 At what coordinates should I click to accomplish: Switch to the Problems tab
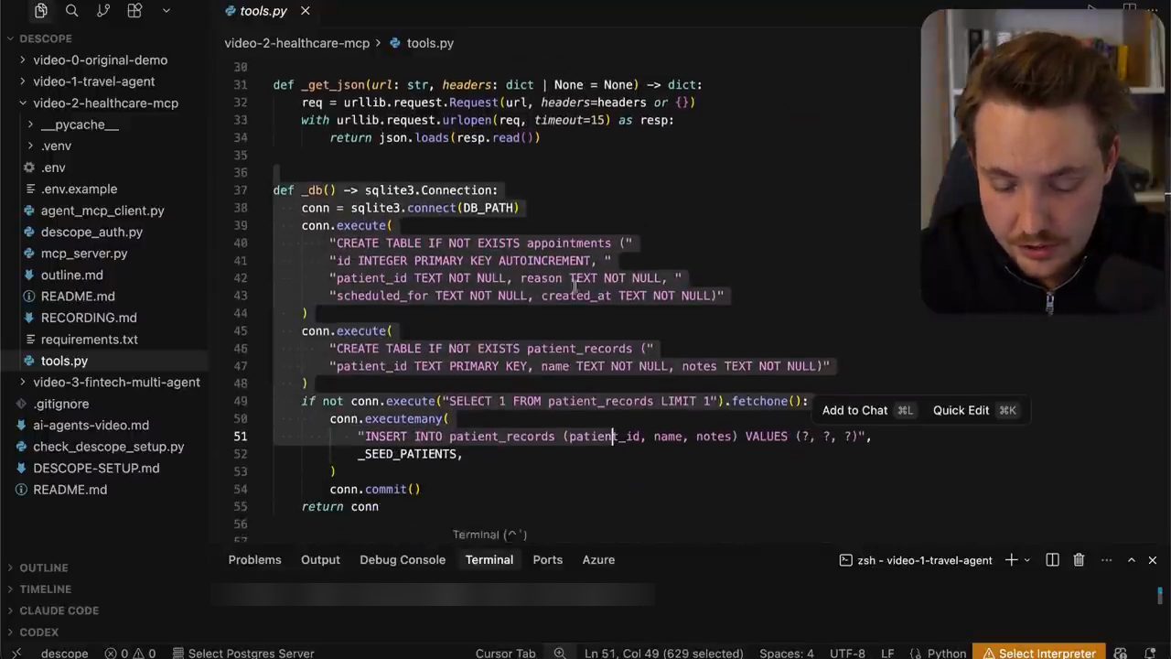tap(254, 560)
